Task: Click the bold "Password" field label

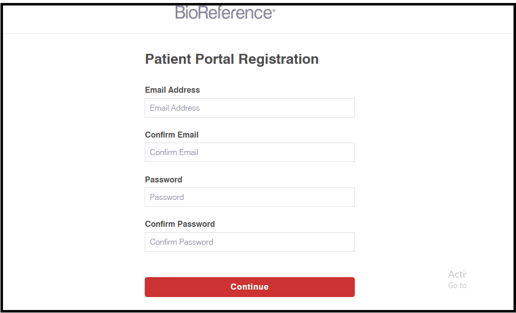Action: click(164, 180)
